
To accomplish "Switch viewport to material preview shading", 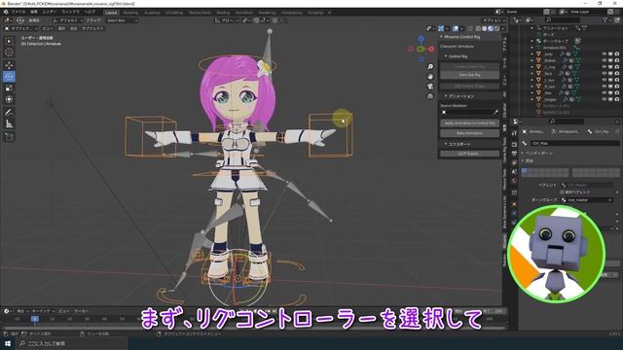I will (x=491, y=28).
